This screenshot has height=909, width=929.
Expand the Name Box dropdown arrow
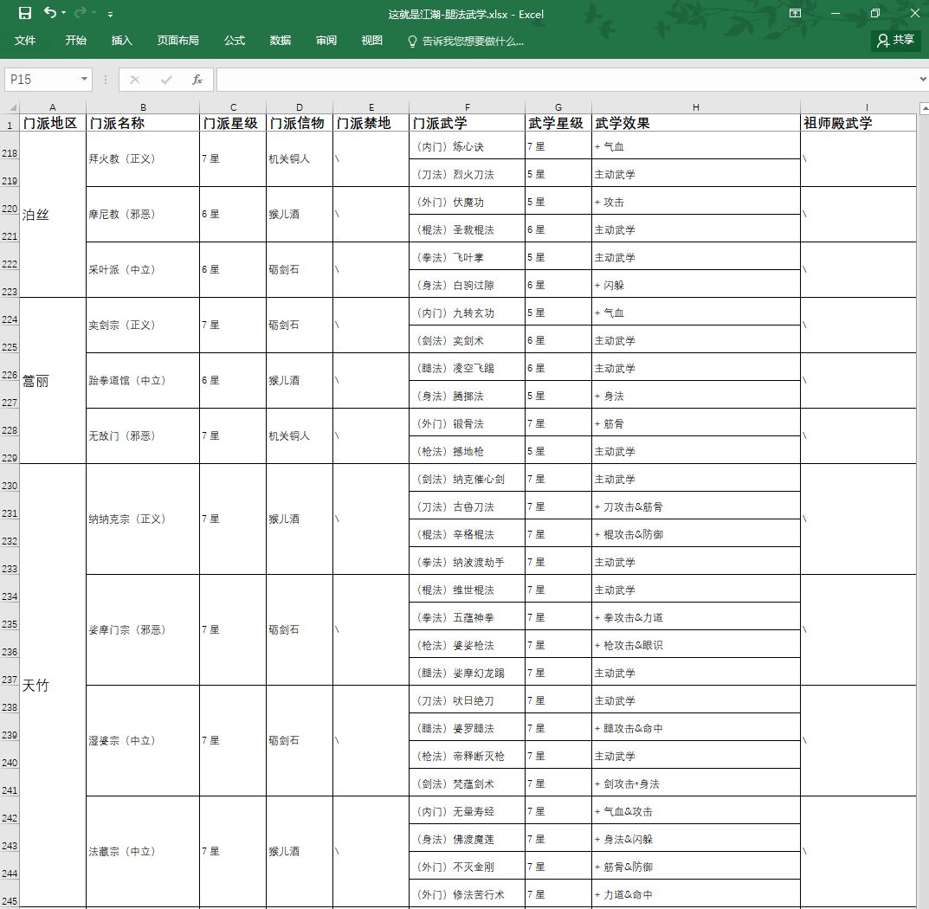pos(85,80)
